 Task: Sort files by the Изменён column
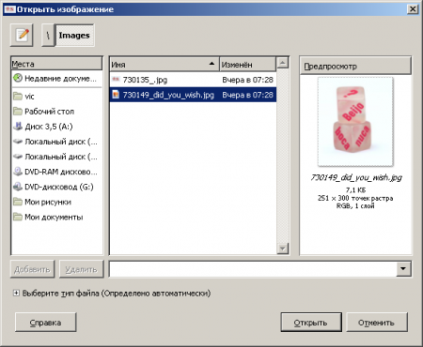pyautogui.click(x=247, y=65)
